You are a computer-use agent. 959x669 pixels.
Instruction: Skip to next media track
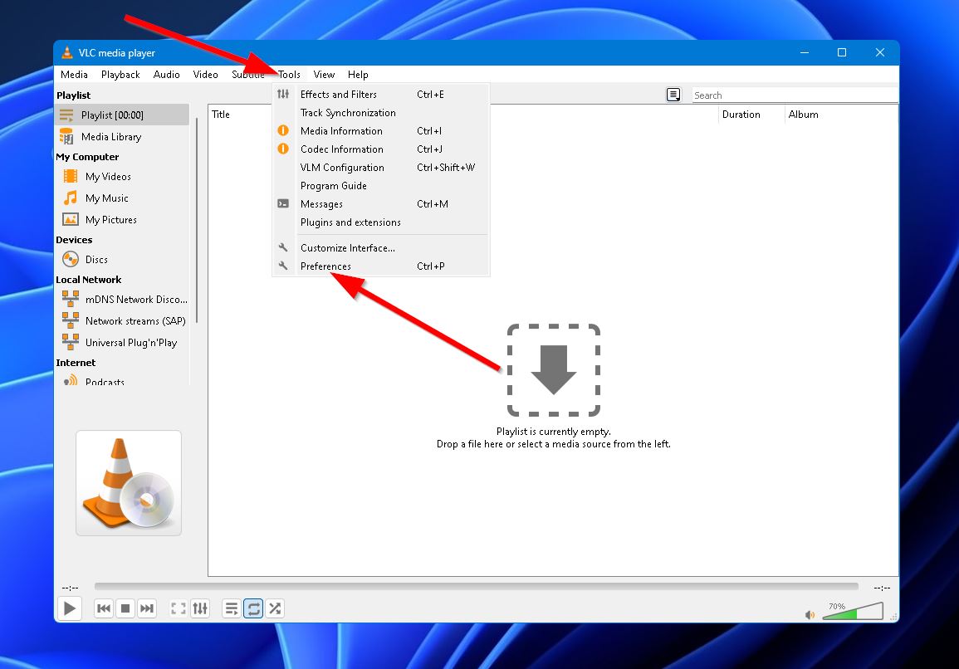[x=147, y=608]
